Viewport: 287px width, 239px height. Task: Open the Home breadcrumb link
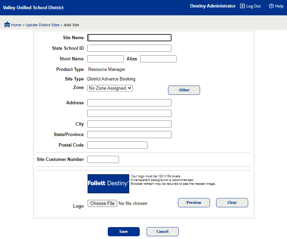tap(16, 25)
